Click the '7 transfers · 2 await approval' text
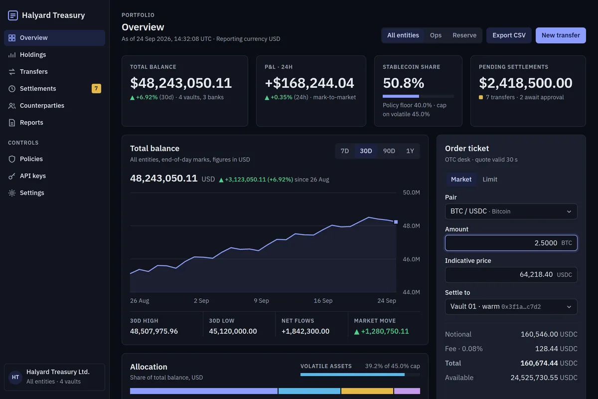 pos(525,98)
